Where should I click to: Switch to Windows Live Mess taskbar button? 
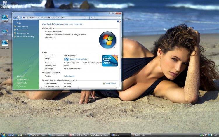pyautogui.click(x=99, y=135)
